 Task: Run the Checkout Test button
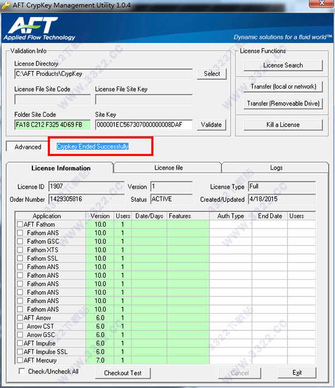pyautogui.click(x=123, y=373)
